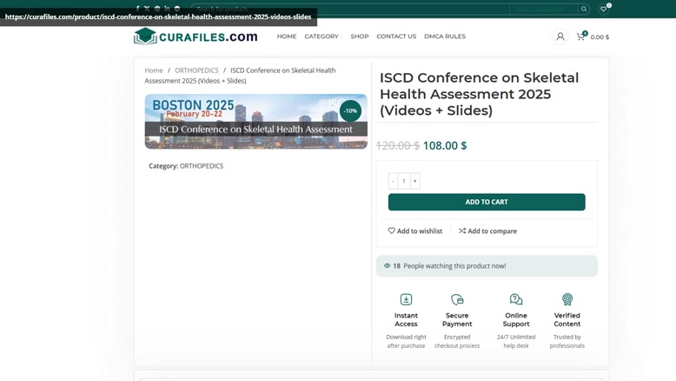676x381 pixels.
Task: Open the X (Twitter) social icon
Action: point(147,8)
